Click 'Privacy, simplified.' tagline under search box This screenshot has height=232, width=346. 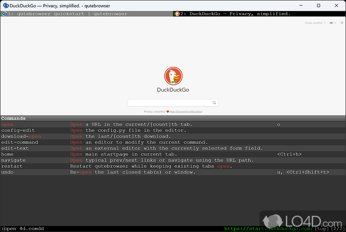pos(154,112)
